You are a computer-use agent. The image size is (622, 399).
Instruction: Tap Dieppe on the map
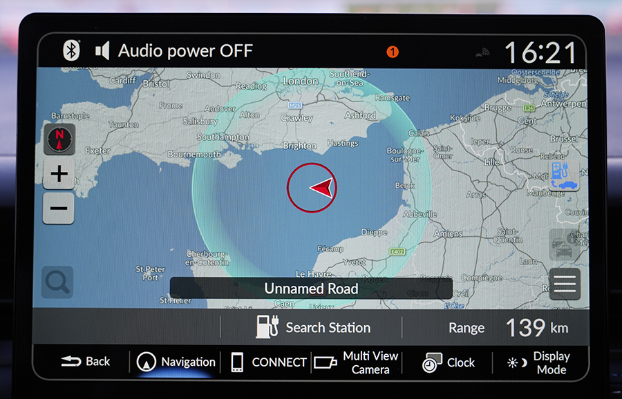pos(374,233)
